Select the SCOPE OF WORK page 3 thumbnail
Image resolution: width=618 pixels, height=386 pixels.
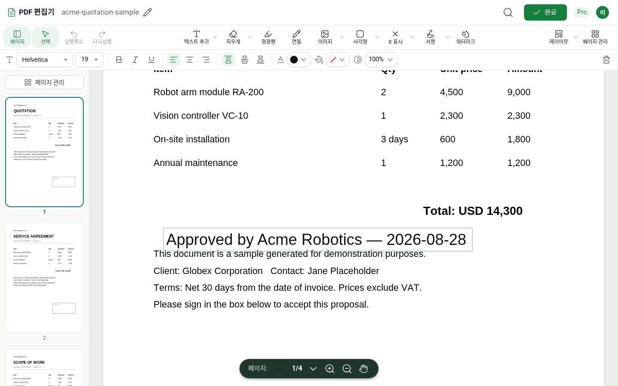pos(44,368)
